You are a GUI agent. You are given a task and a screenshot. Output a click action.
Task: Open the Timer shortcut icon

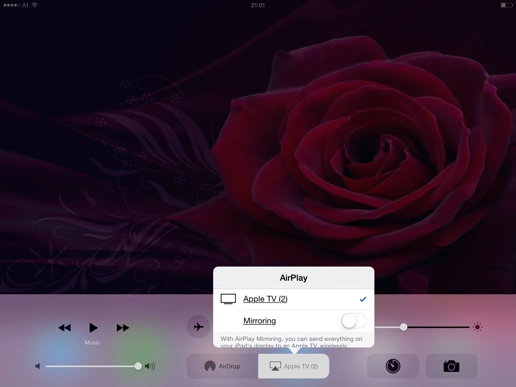click(393, 366)
